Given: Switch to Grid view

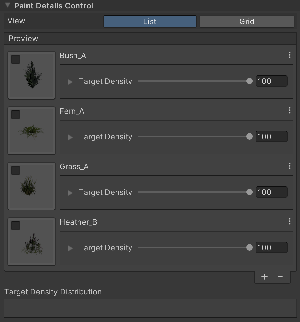Looking at the screenshot, I should tap(247, 21).
